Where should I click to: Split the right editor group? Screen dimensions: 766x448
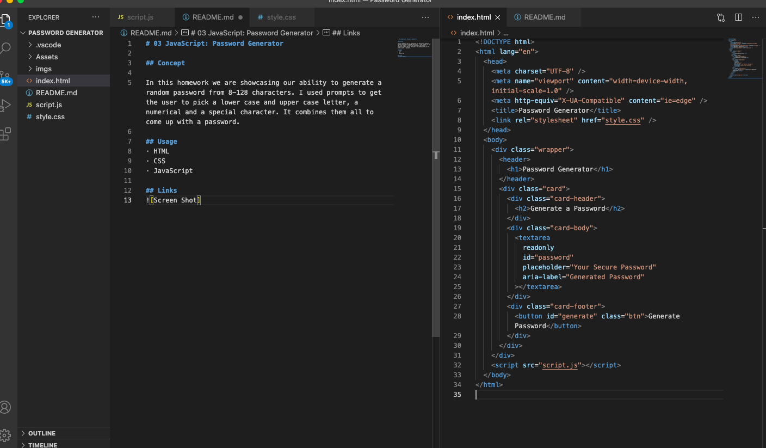coord(738,17)
